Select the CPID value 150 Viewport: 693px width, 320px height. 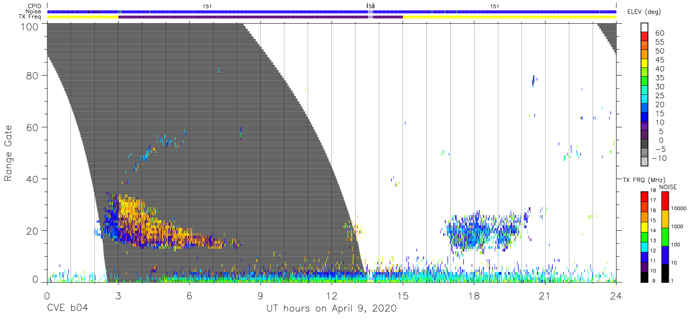point(371,6)
